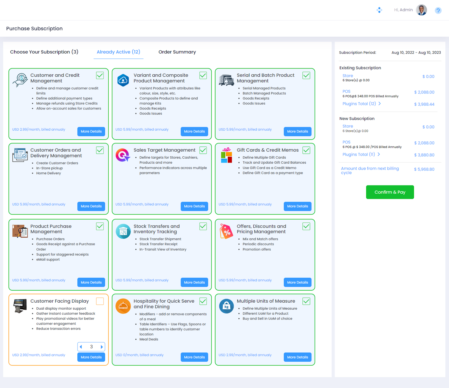
Task: Click the Sales Target Management icon
Action: click(x=123, y=155)
